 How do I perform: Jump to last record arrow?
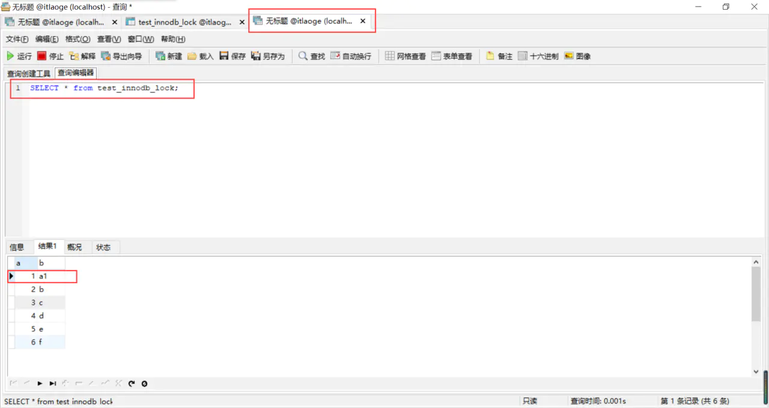[53, 383]
